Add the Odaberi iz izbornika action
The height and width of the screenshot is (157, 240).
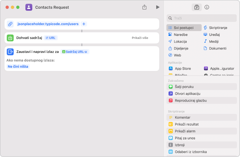tap(202, 152)
